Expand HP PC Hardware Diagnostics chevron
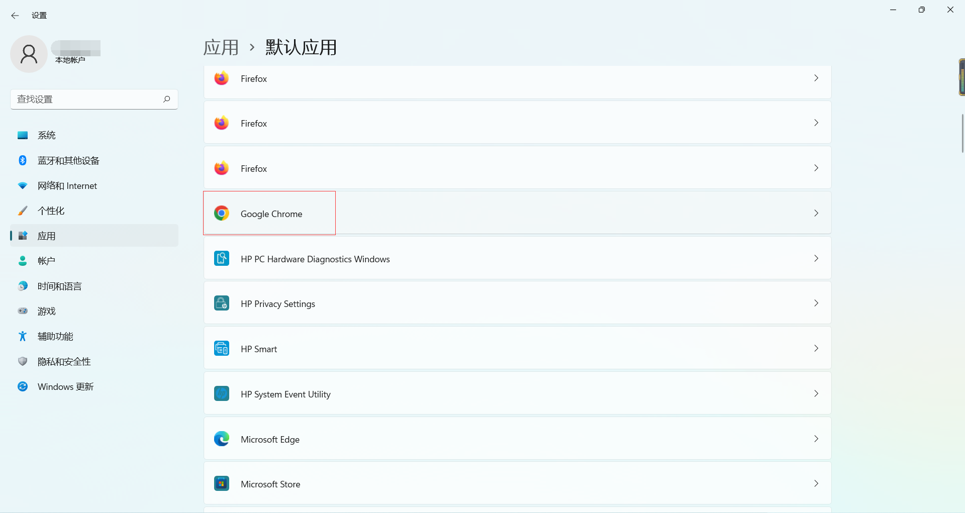This screenshot has height=513, width=965. click(816, 258)
